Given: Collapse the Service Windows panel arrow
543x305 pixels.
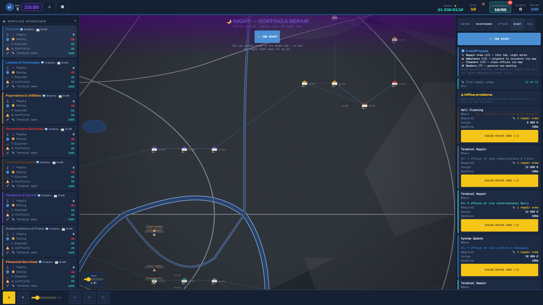Looking at the screenshot, I should (75, 21).
